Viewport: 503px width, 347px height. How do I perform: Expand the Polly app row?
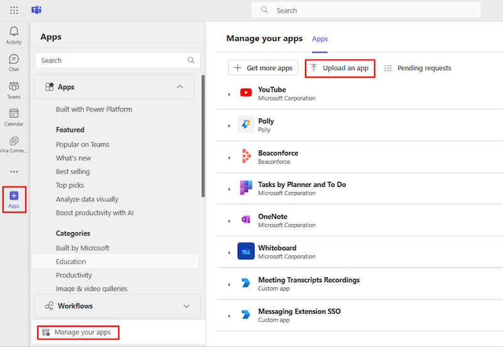tap(229, 125)
